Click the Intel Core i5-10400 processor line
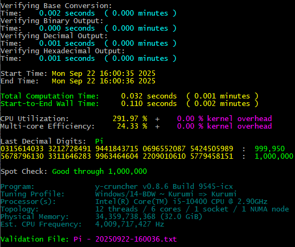This screenshot has height=247, width=295. point(181,201)
